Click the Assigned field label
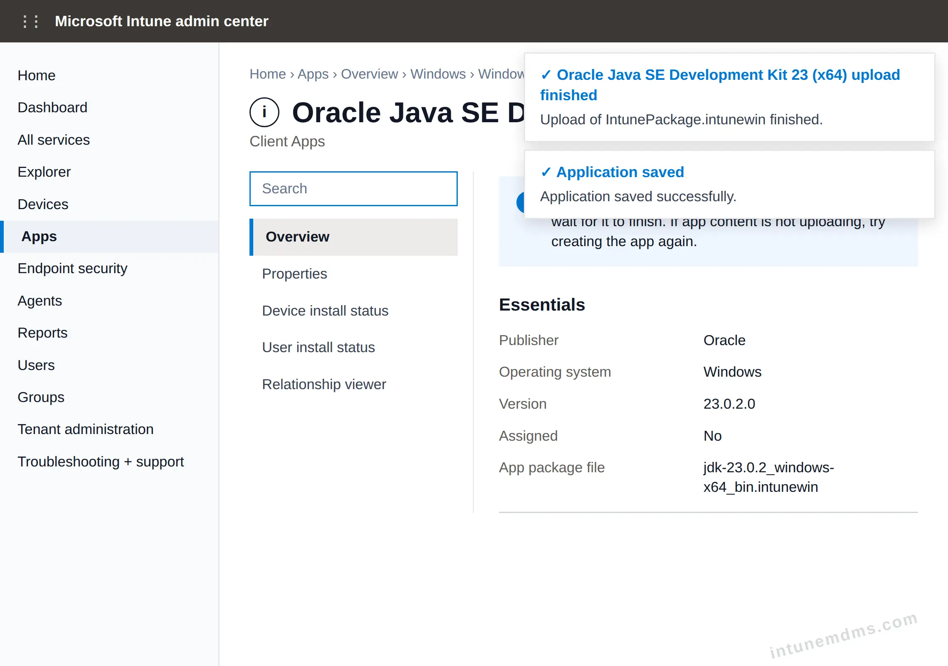948x666 pixels. pyautogui.click(x=528, y=436)
